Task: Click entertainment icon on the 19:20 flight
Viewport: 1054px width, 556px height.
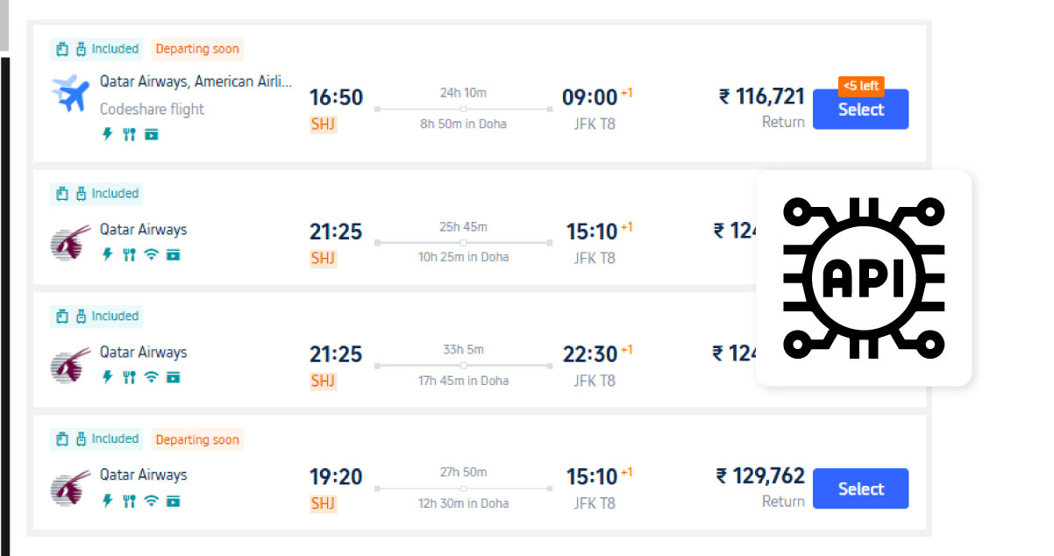Action: click(x=174, y=501)
